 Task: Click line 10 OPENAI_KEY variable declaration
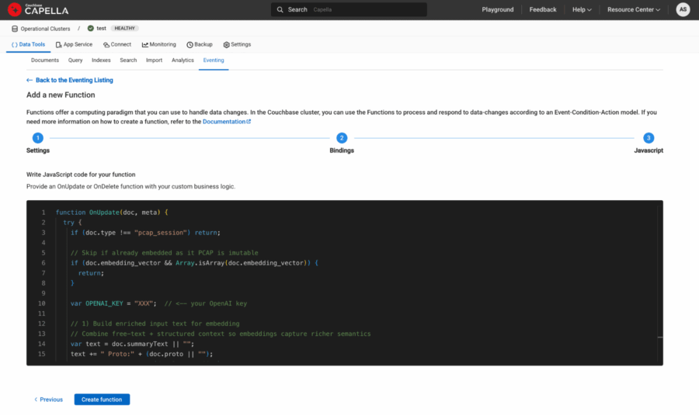158,303
